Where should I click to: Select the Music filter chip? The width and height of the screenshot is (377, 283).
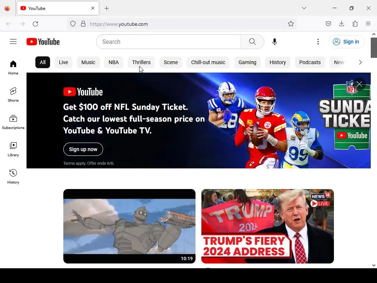point(88,62)
